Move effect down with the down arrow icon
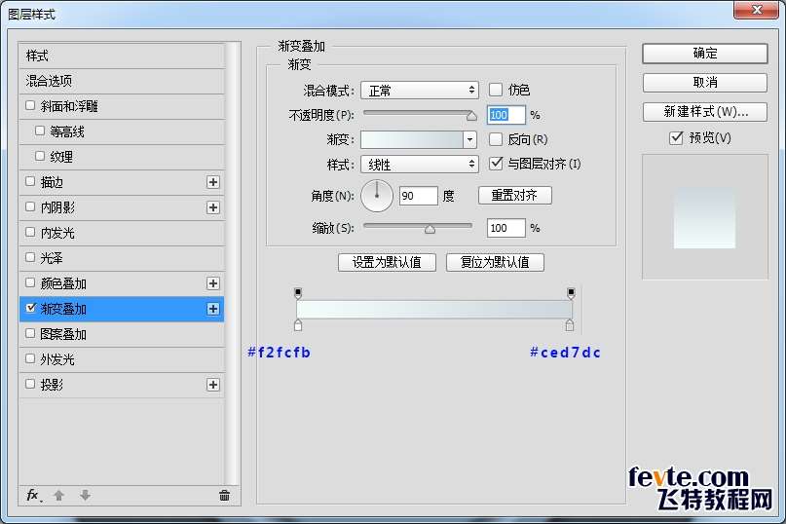786x524 pixels. (85, 496)
